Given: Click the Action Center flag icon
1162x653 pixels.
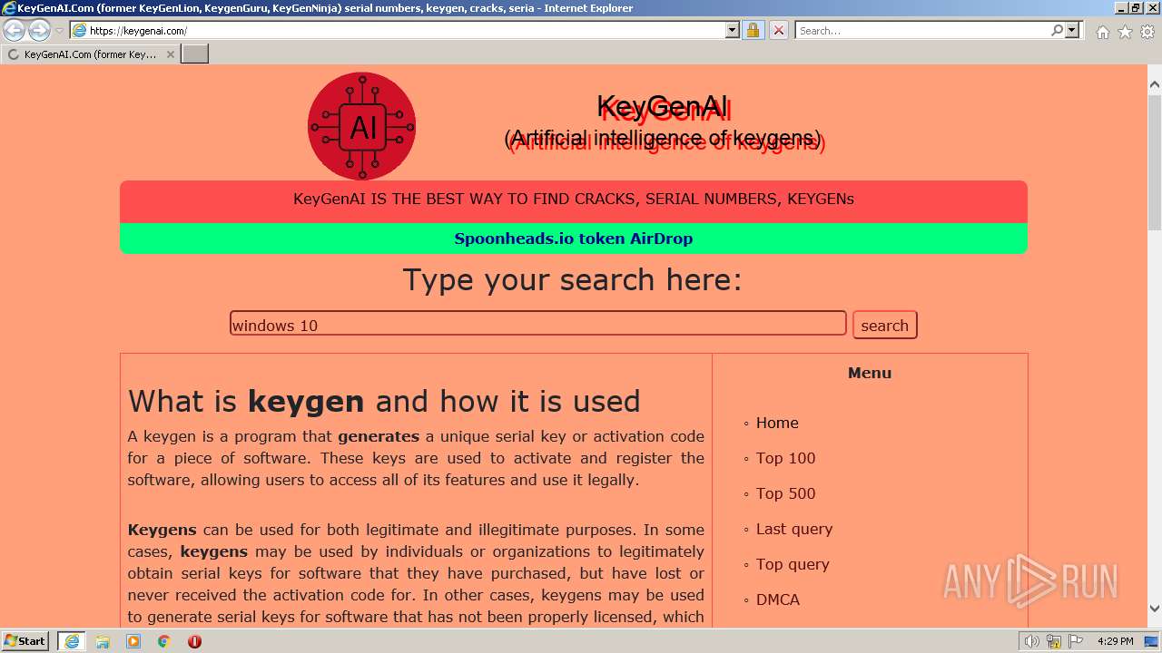Looking at the screenshot, I should click(1075, 641).
